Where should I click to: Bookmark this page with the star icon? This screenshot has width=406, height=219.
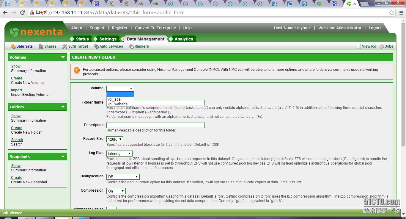pos(392,12)
